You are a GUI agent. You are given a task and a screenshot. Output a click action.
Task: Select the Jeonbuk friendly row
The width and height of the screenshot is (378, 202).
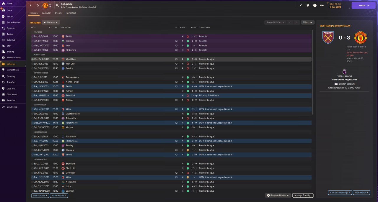point(171,41)
